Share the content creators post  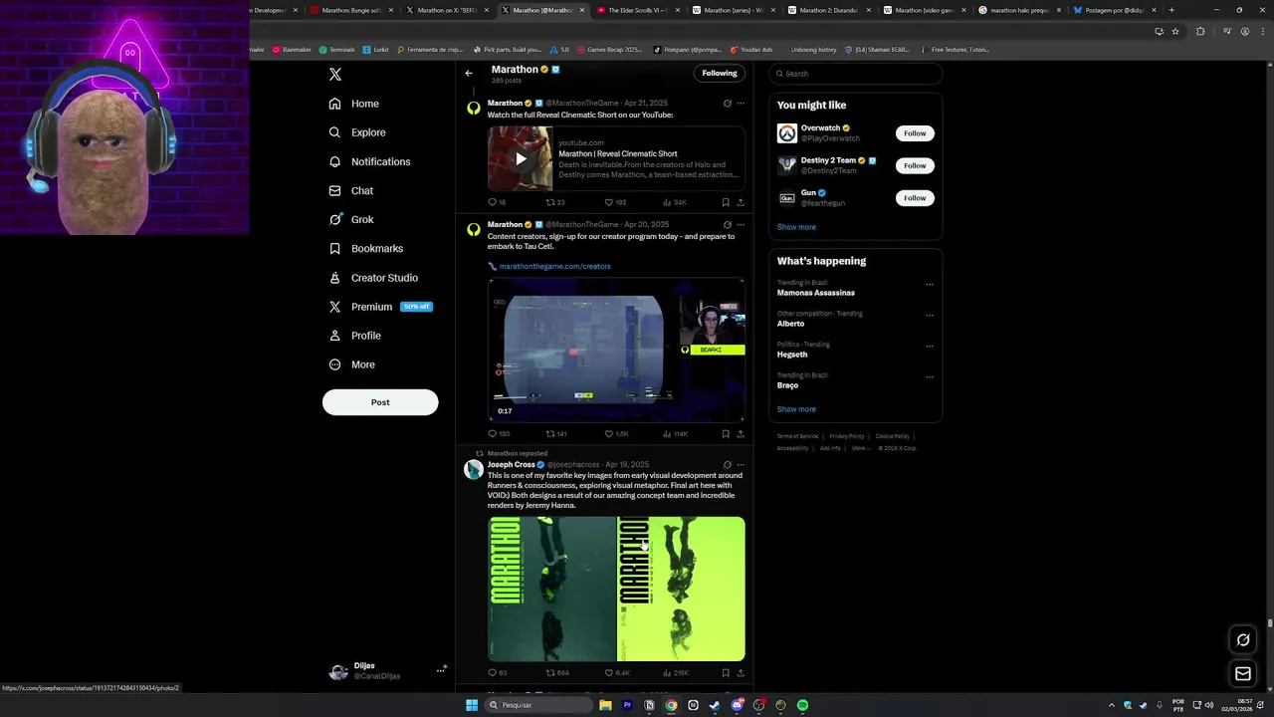(x=741, y=434)
